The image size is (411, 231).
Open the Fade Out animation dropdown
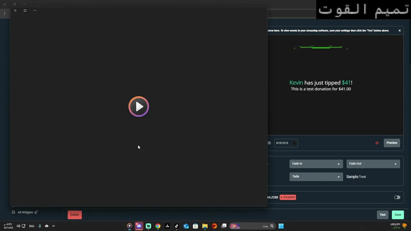point(373,164)
